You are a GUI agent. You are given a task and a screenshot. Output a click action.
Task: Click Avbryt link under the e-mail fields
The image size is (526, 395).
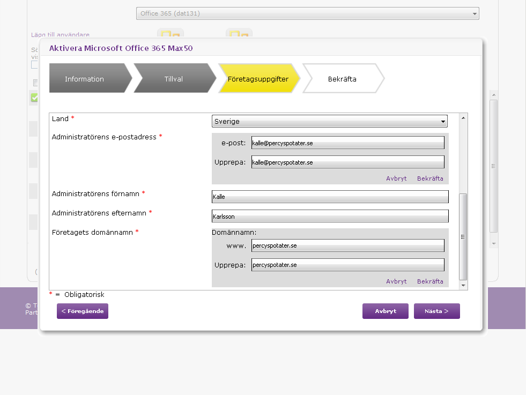396,178
